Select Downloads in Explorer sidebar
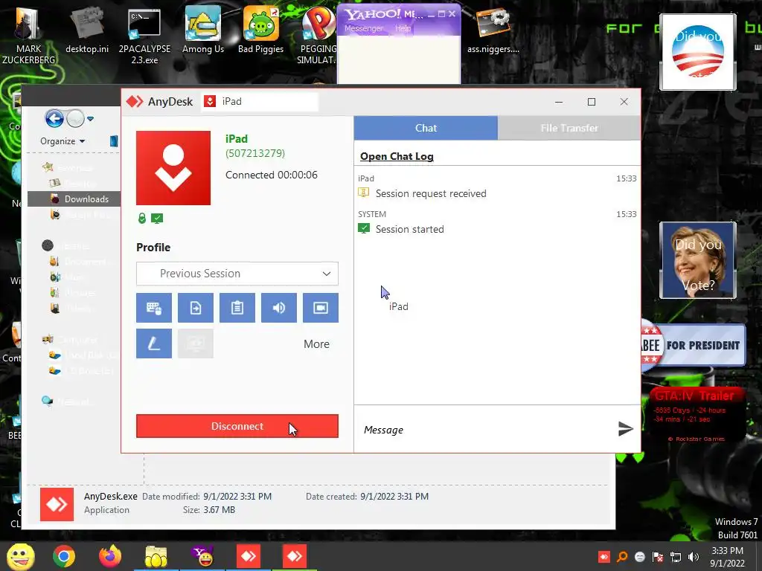Image resolution: width=762 pixels, height=571 pixels. (74, 199)
